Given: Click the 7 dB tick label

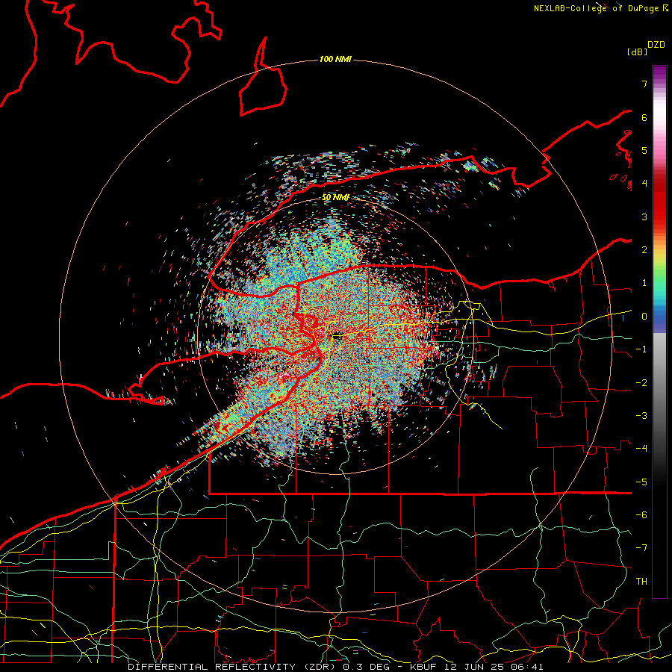Looking at the screenshot, I should (644, 84).
